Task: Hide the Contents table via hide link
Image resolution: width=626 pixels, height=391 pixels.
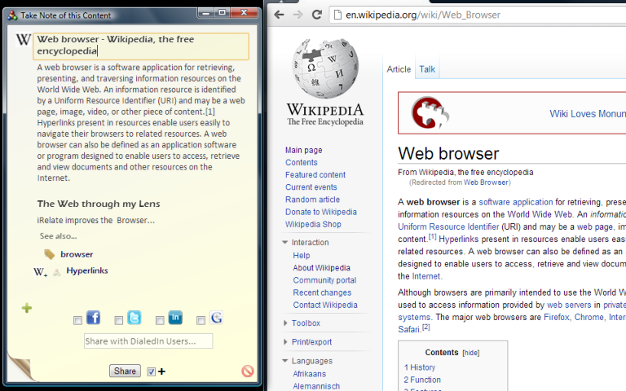Action: point(470,353)
